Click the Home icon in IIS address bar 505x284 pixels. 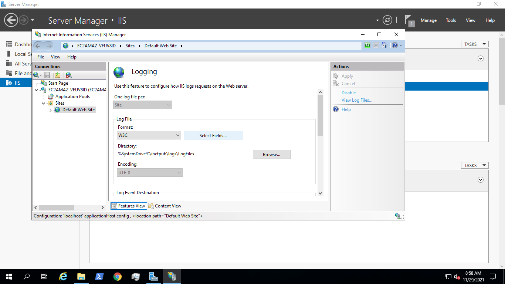tap(384, 45)
